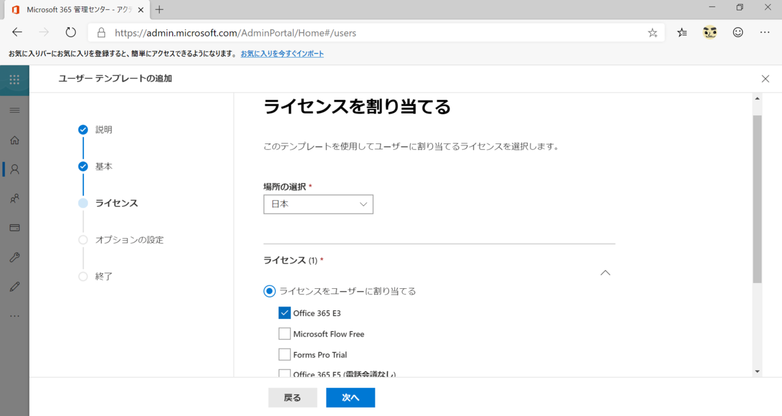The width and height of the screenshot is (782, 416).
Task: Collapse the ライセンス section chevron
Action: (x=605, y=273)
